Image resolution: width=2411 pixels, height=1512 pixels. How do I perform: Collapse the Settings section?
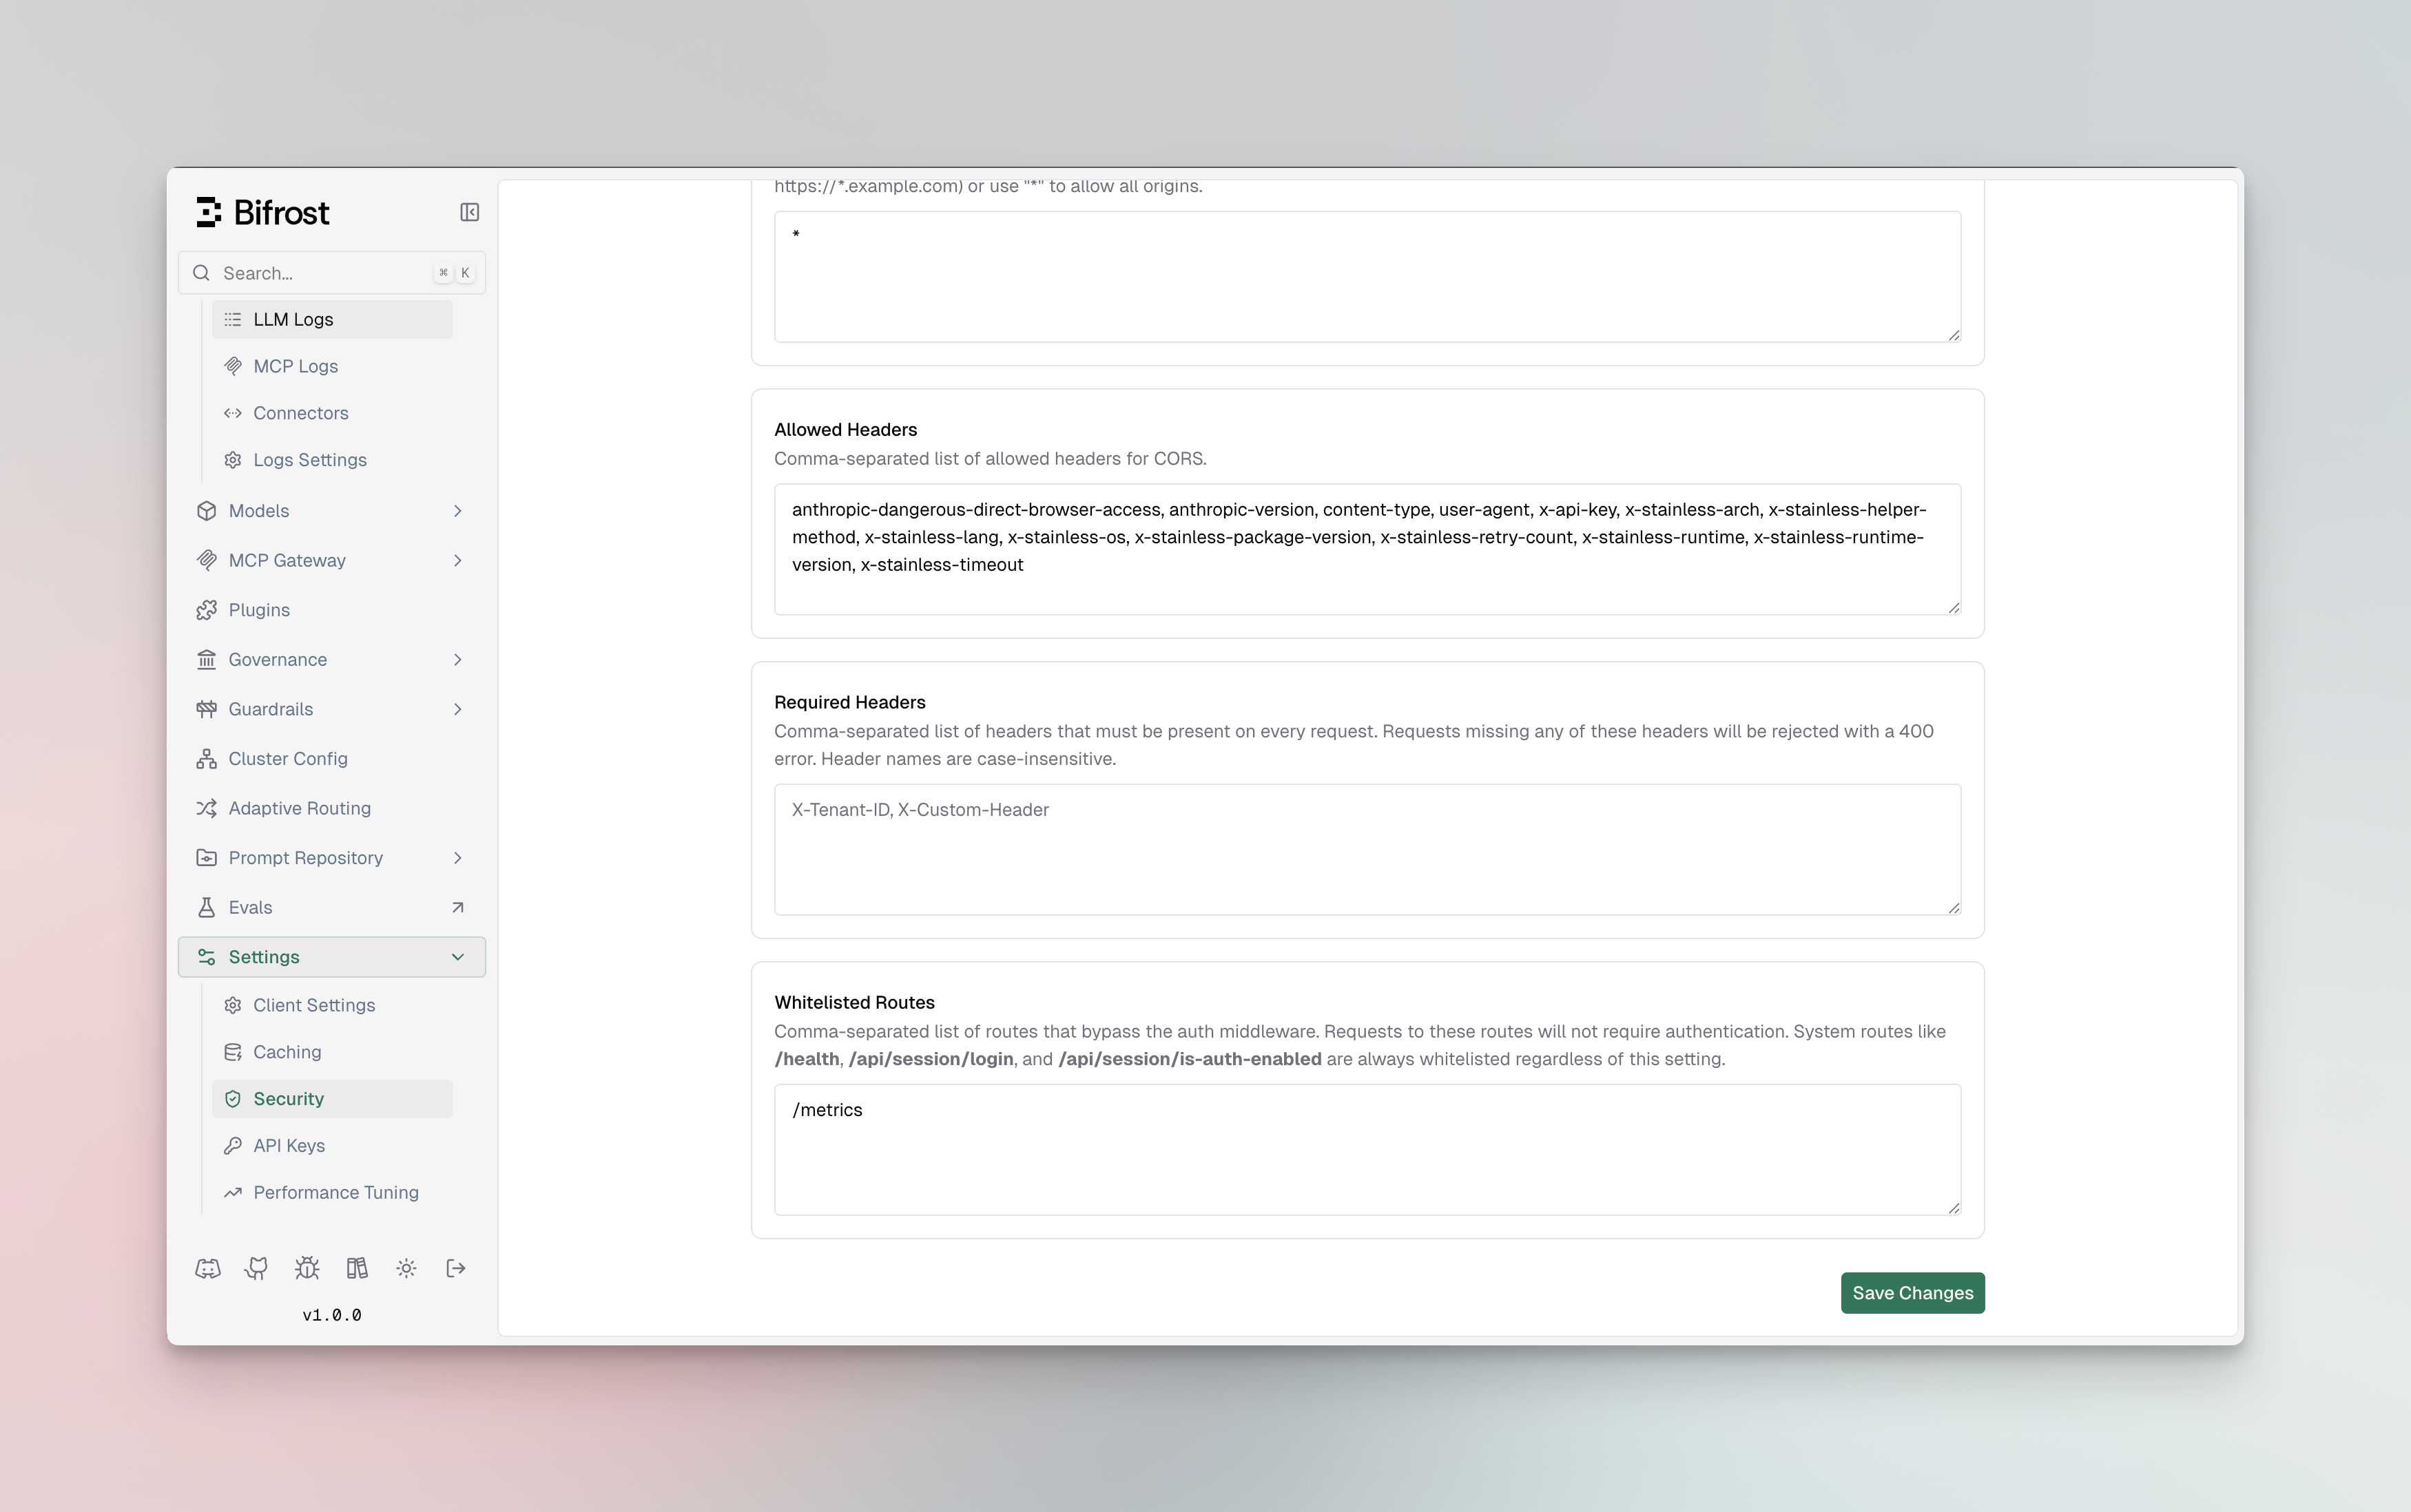(457, 956)
